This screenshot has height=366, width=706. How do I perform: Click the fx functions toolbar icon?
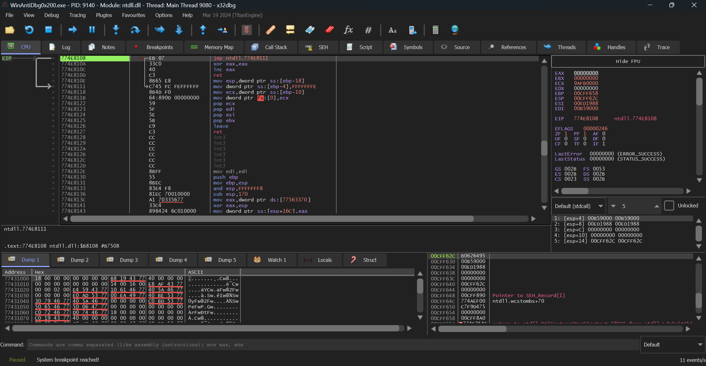click(349, 30)
